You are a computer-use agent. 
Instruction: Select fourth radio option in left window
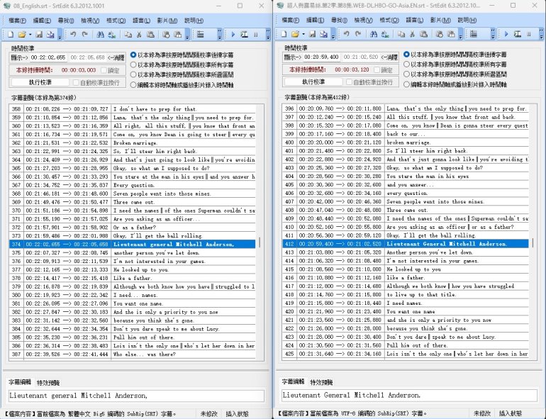(x=133, y=84)
